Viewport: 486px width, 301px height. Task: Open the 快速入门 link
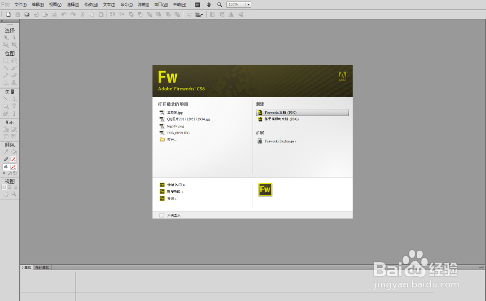click(x=173, y=185)
